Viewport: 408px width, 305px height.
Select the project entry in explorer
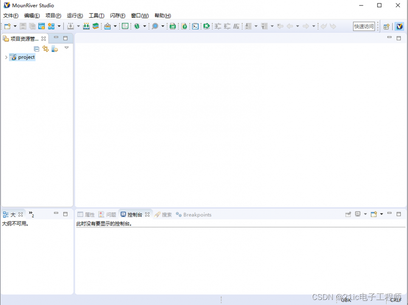click(23, 57)
